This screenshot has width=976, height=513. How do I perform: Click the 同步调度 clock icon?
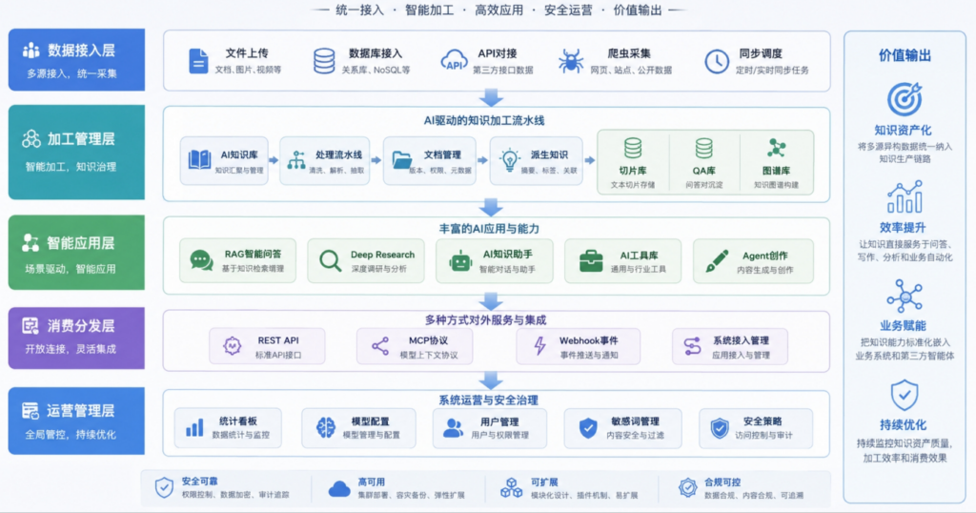(x=717, y=62)
